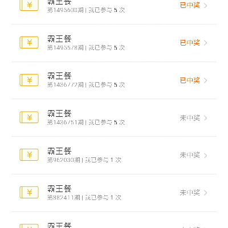The image size is (228, 228).
Task: Tap 未中奖 status for period 962030
Action: [190, 155]
